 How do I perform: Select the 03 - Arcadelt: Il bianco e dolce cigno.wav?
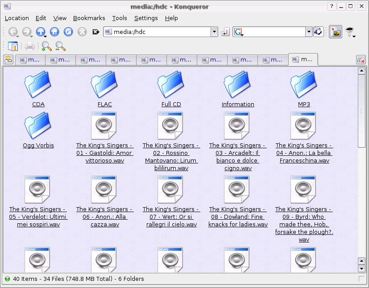click(x=238, y=142)
